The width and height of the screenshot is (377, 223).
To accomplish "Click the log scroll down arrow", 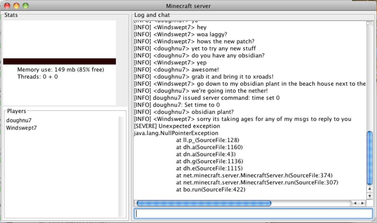I will 370,196.
